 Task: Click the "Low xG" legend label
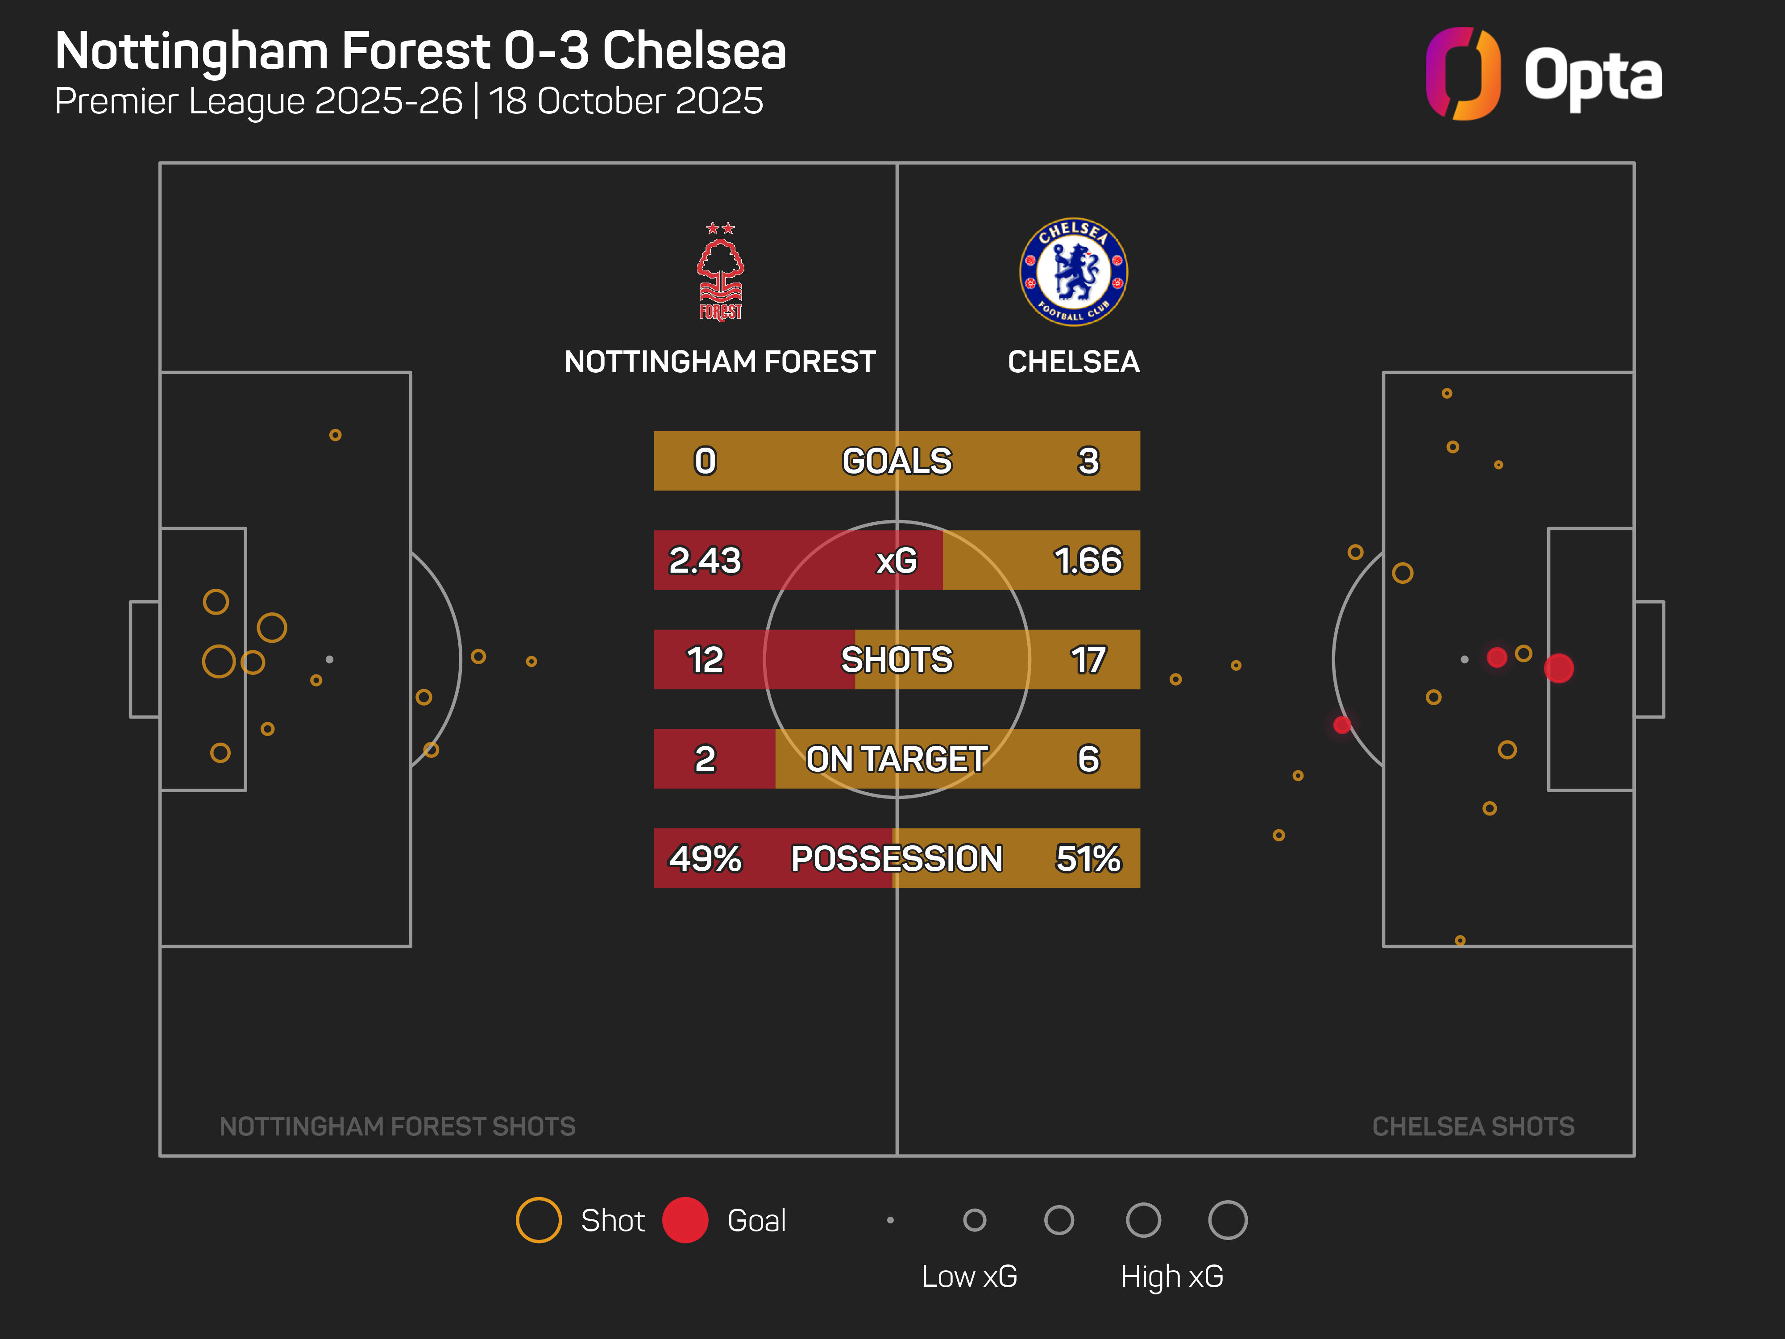click(969, 1276)
